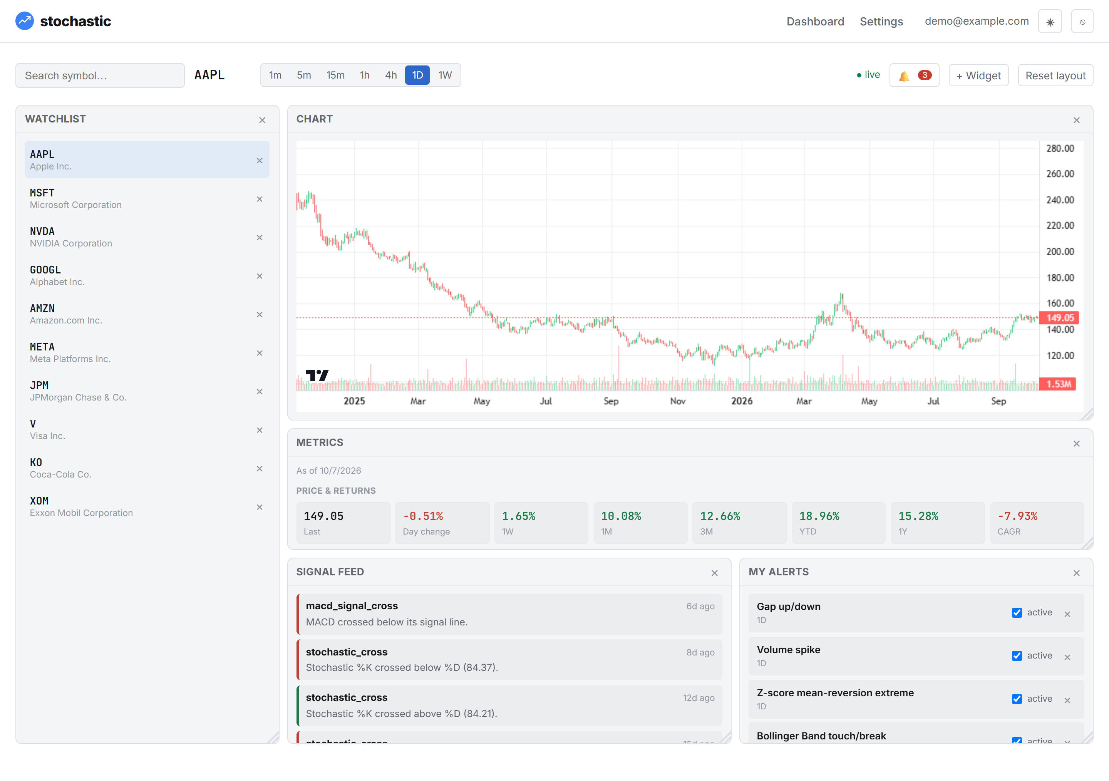
Task: Uncheck active for Volume spike alert
Action: coord(1017,655)
